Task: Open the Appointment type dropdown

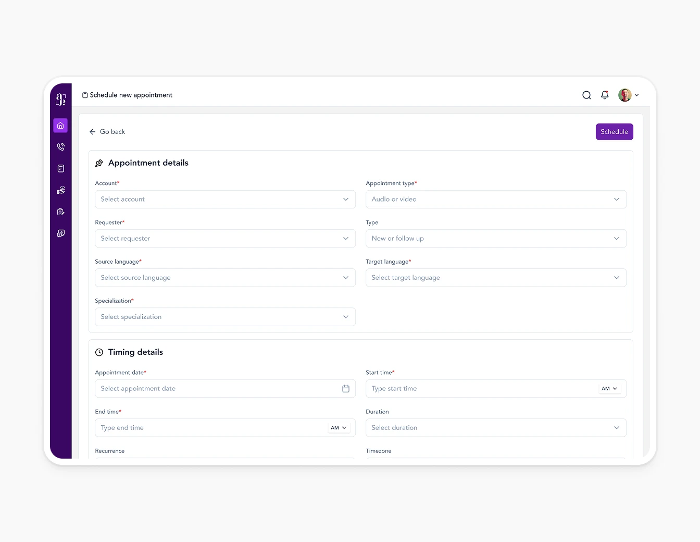Action: pyautogui.click(x=495, y=199)
